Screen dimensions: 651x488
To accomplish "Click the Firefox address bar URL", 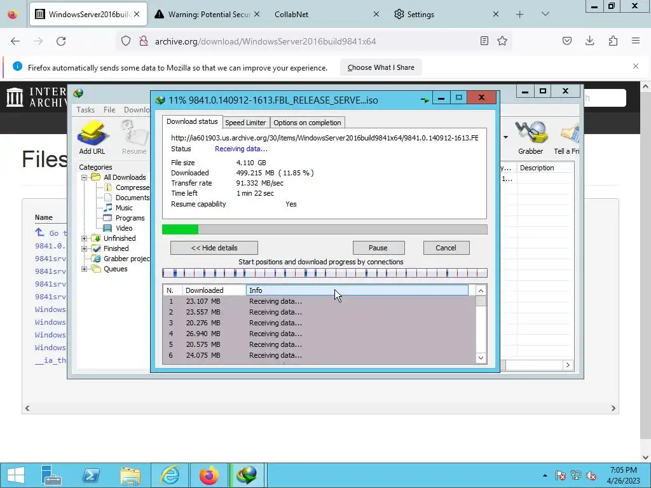I will coord(265,41).
